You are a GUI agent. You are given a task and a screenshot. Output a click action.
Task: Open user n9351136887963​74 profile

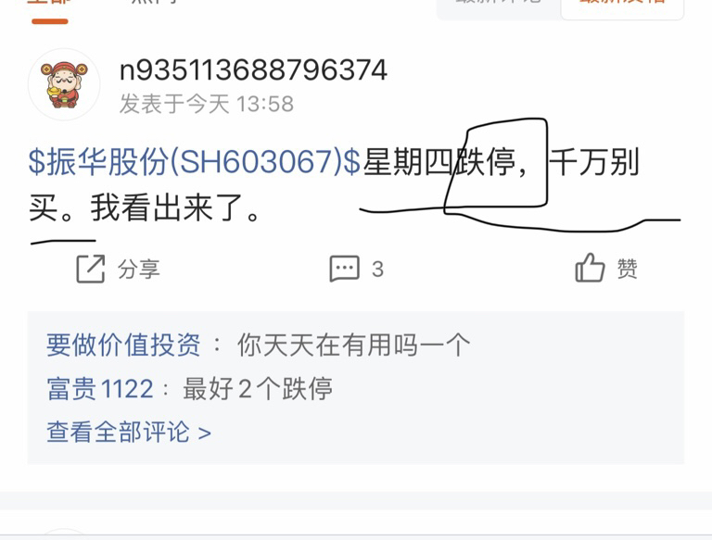253,70
